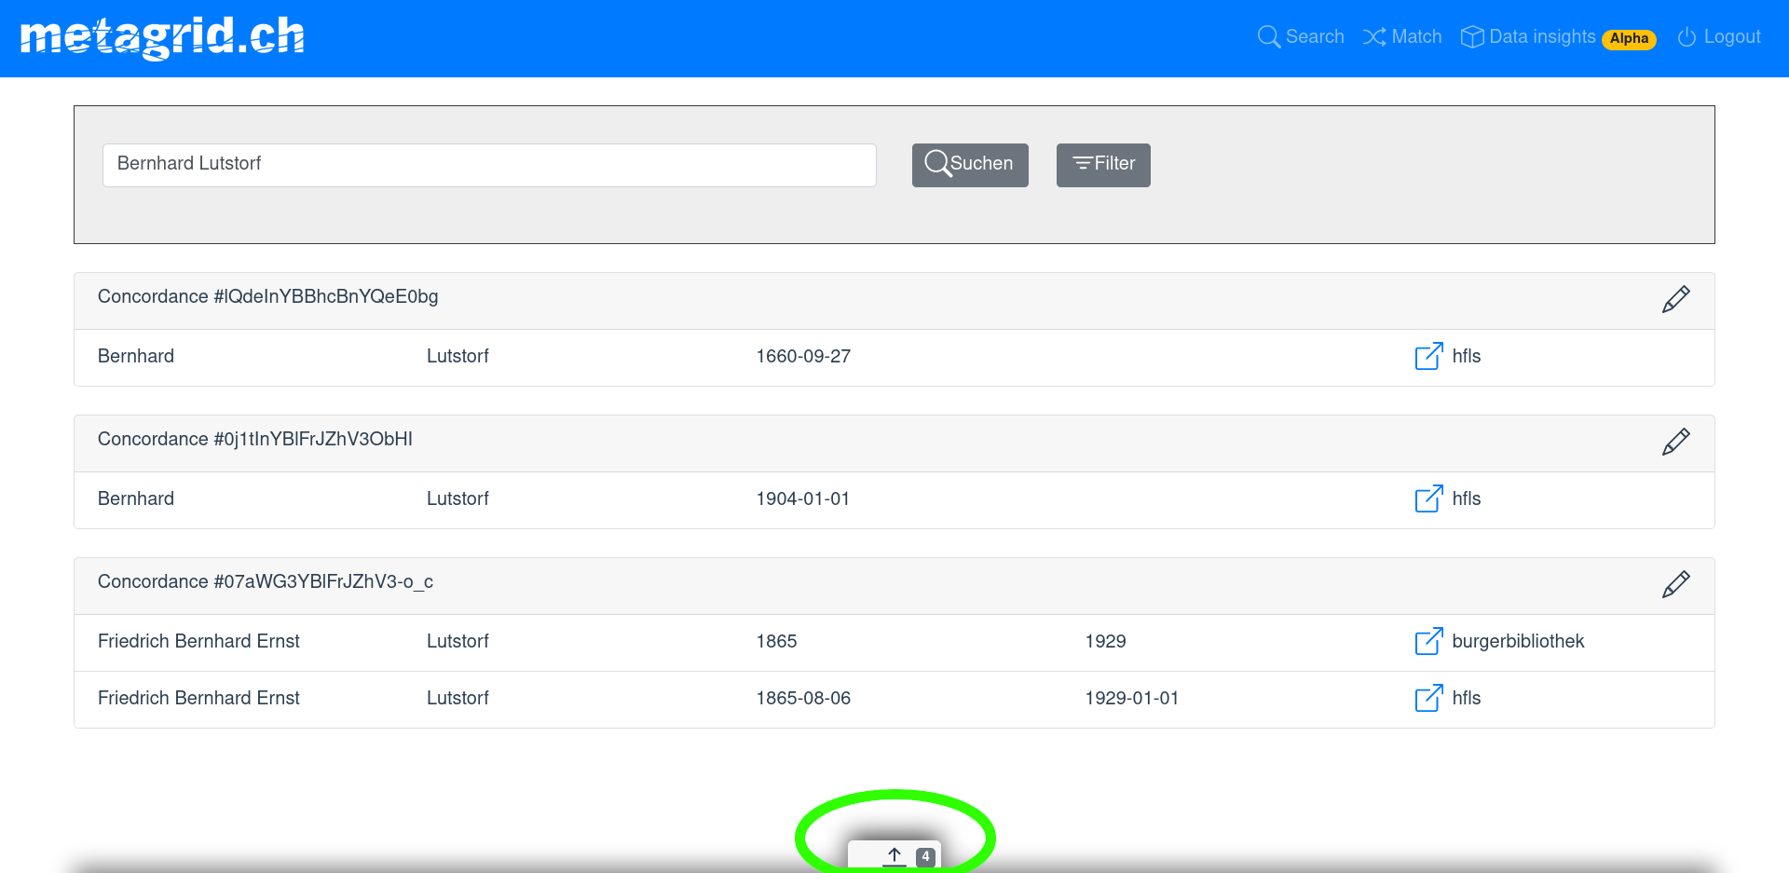The image size is (1789, 873).
Task: Click the metagrid.ch logo
Action: (162, 37)
